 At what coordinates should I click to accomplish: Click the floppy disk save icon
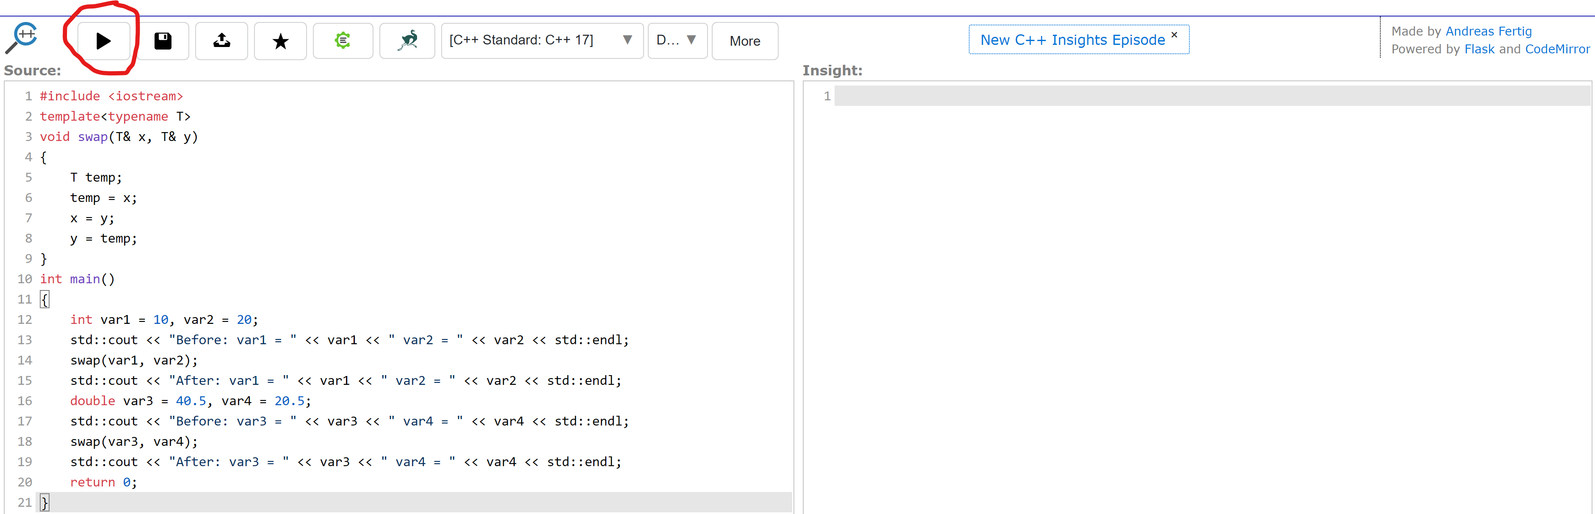163,41
